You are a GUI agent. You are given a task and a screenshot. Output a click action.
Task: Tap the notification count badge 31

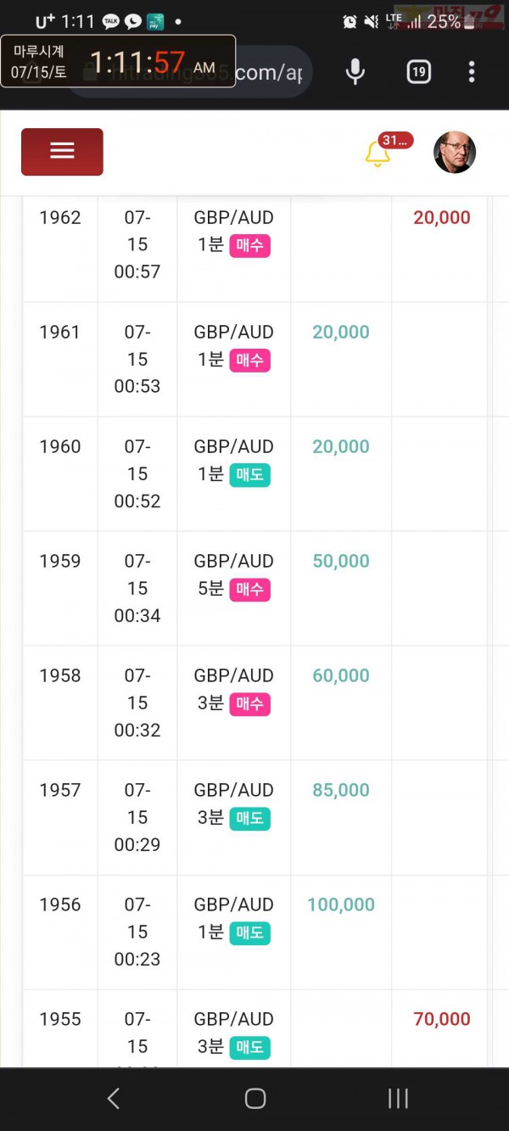(x=396, y=141)
